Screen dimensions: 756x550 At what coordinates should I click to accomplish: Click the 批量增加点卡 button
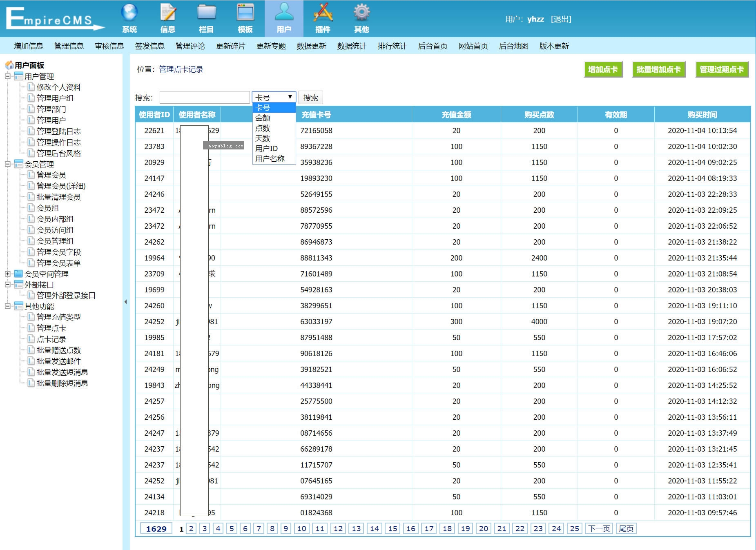[658, 69]
